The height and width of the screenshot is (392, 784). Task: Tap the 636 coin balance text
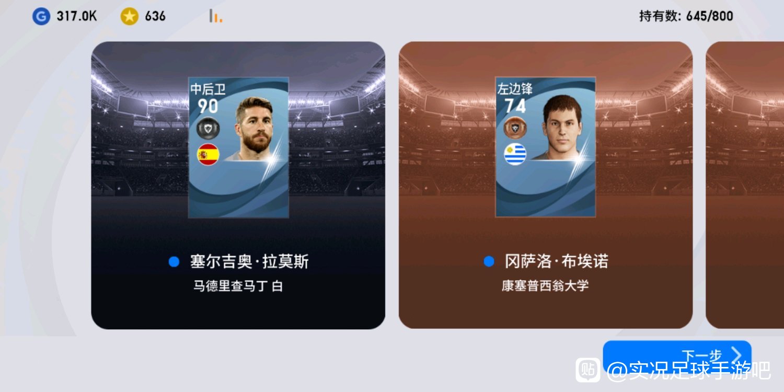tap(155, 16)
